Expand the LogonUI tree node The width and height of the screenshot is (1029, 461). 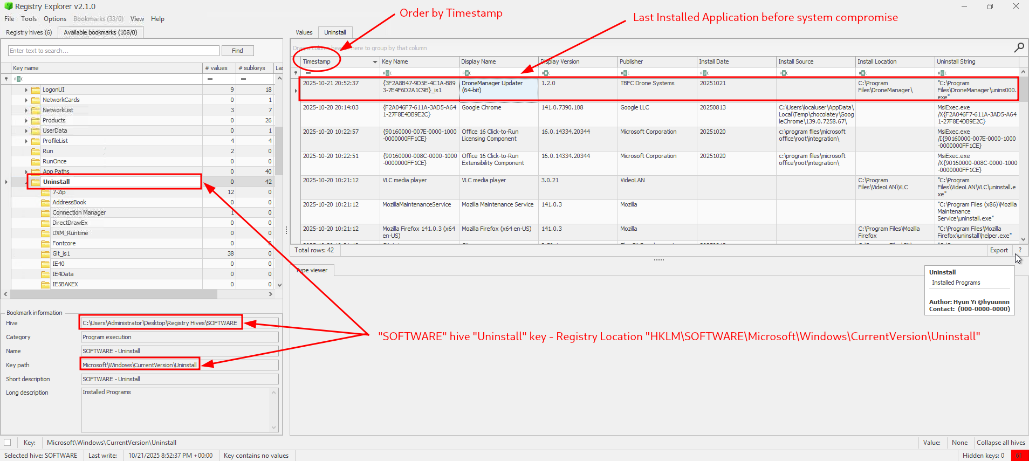pos(26,90)
